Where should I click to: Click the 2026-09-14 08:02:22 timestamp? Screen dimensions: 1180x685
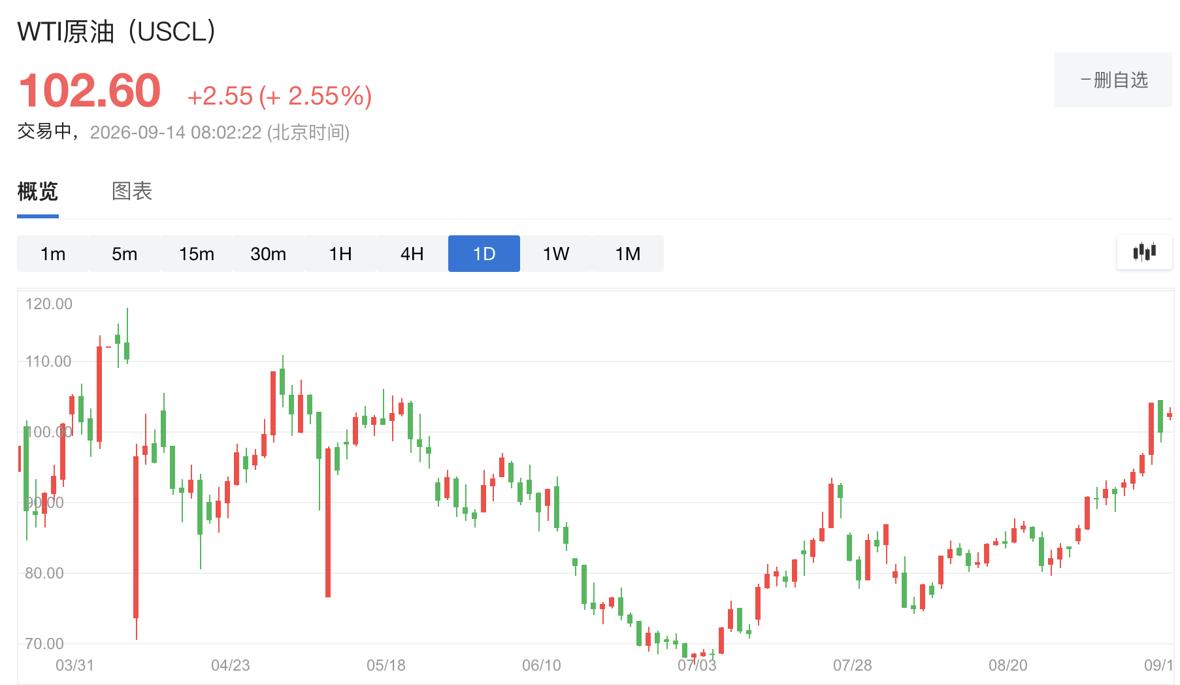tap(220, 133)
